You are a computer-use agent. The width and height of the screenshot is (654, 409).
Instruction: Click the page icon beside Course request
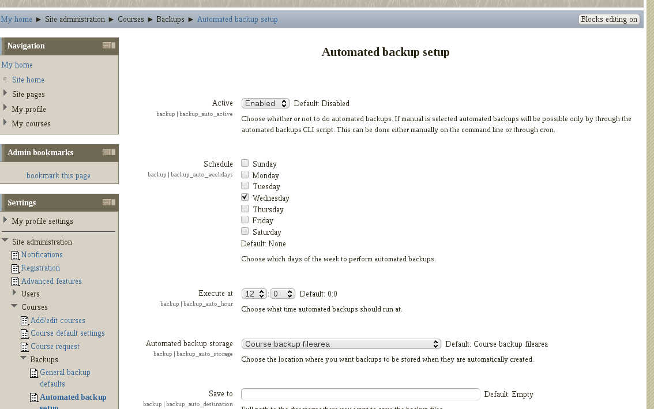25,347
